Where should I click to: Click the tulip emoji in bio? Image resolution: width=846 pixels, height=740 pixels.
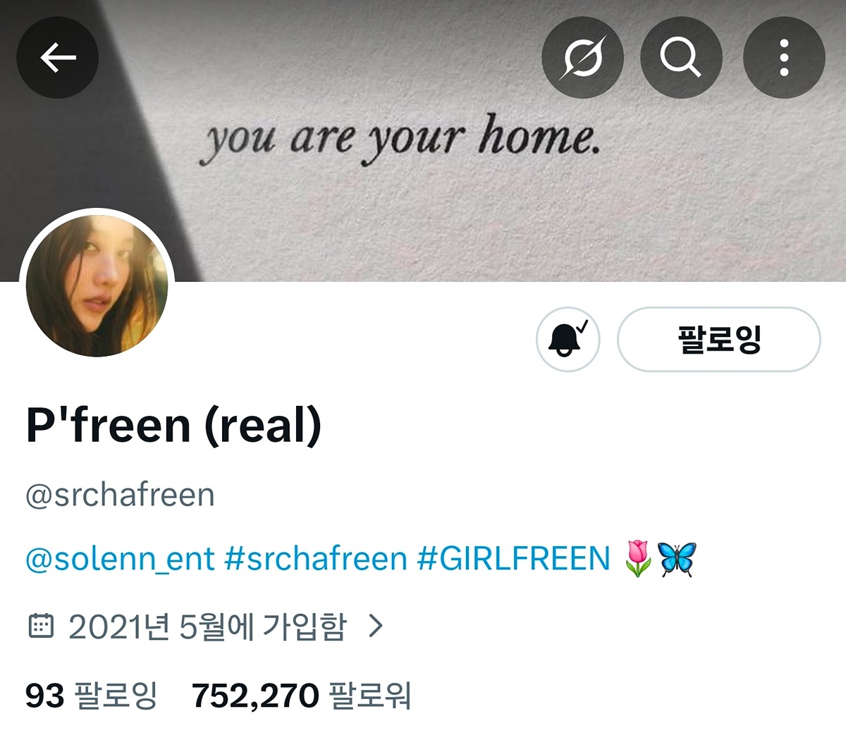tap(638, 559)
